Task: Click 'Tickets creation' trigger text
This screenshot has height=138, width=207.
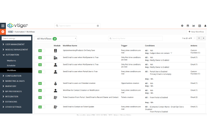Action: [x=127, y=97]
